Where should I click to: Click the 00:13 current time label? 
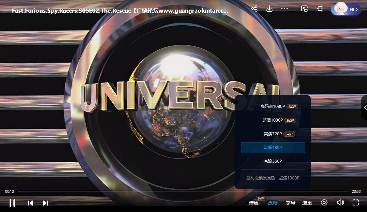10,191
